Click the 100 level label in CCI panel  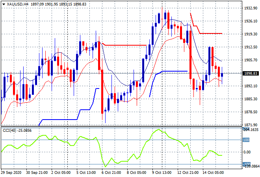tap(246, 140)
